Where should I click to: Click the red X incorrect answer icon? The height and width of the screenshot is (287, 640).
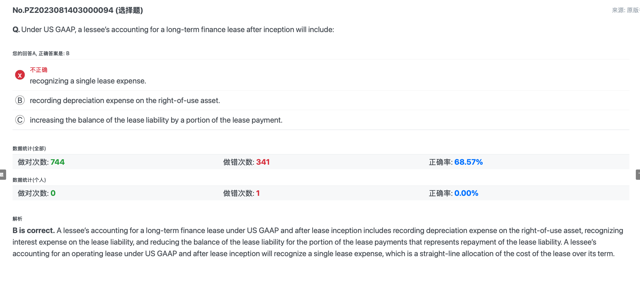tap(20, 75)
